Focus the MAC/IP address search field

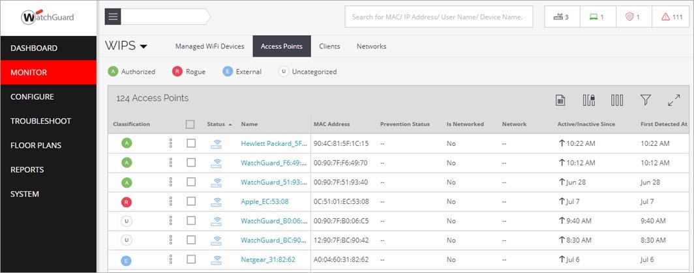[x=439, y=17]
